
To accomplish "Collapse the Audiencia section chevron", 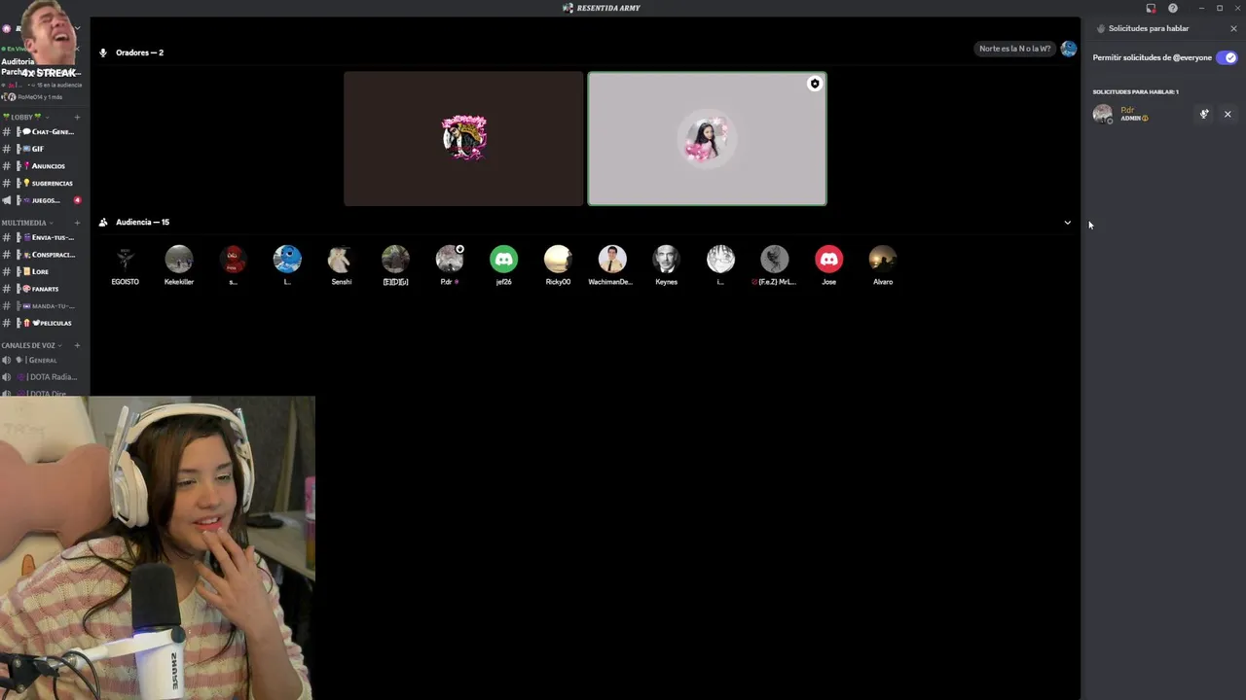I will click(x=1067, y=223).
